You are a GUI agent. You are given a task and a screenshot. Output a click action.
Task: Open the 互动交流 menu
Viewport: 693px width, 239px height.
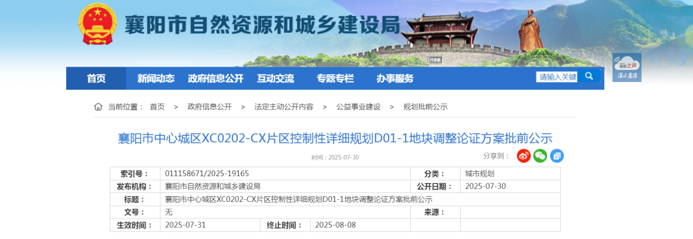276,78
